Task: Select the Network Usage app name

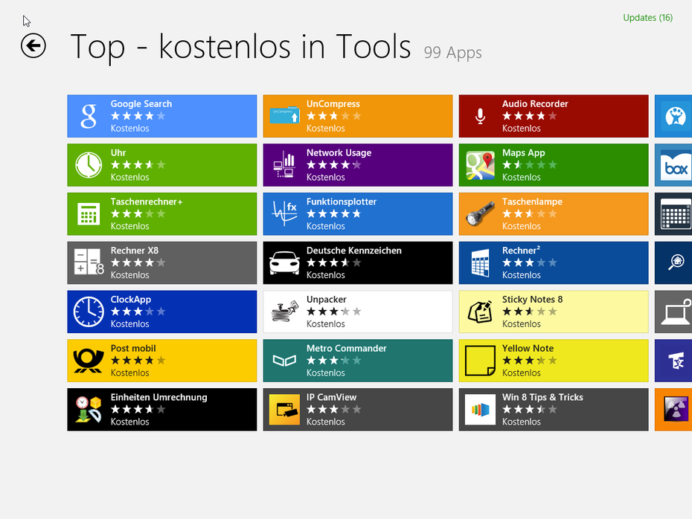Action: [x=339, y=152]
